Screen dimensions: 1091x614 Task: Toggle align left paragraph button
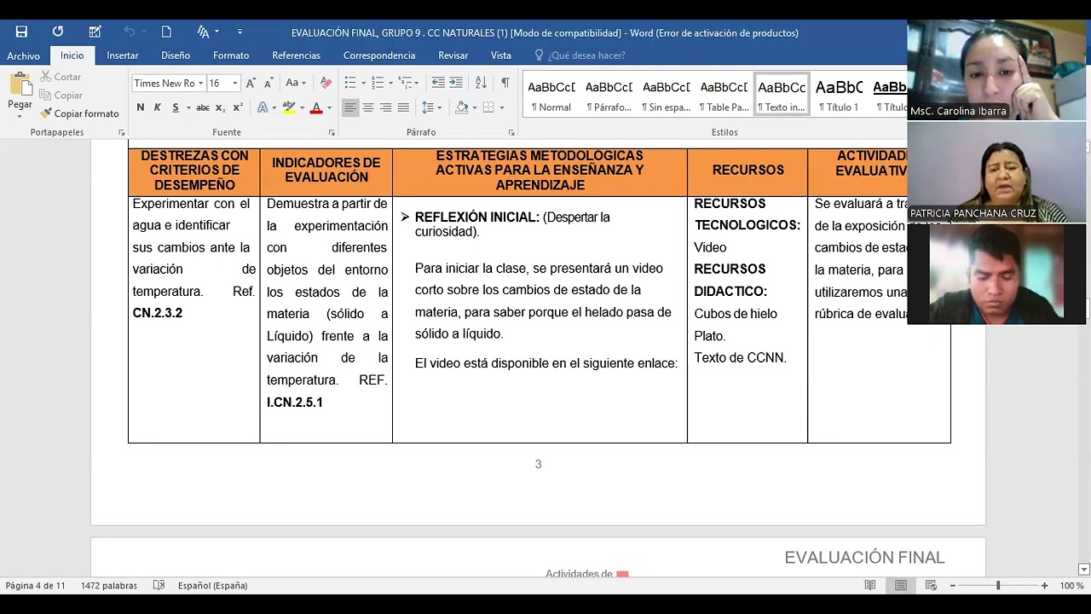pos(350,107)
